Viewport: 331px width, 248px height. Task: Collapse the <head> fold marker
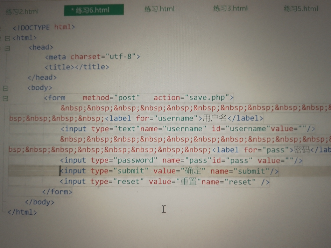point(7,49)
